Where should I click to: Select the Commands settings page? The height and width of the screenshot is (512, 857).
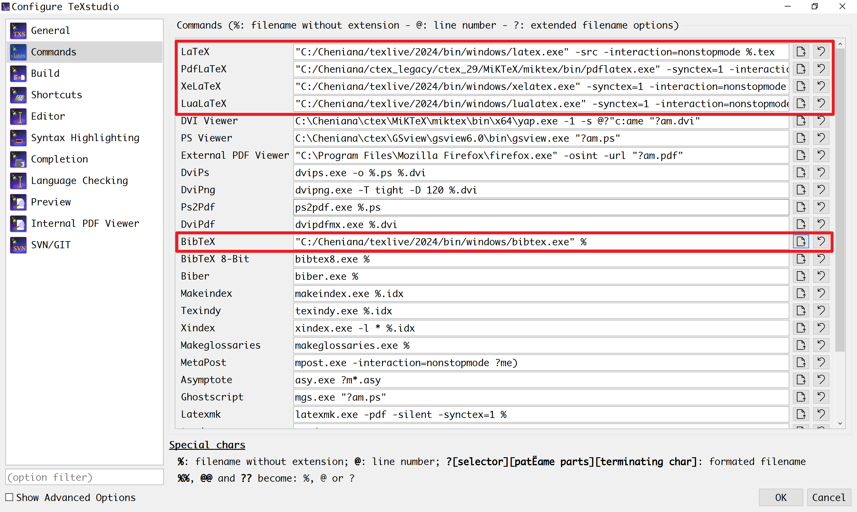tap(84, 52)
